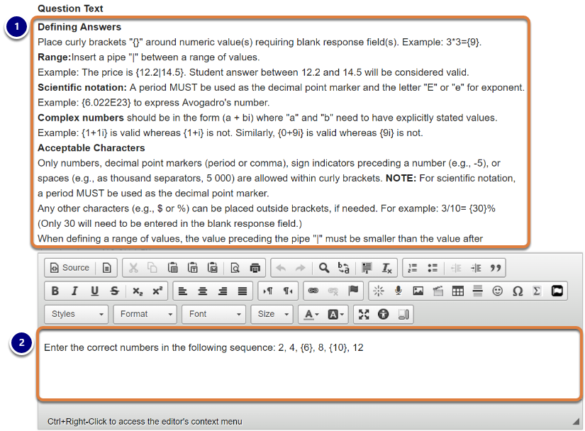Click the Decrease Indent icon
585x431 pixels.
coord(456,268)
